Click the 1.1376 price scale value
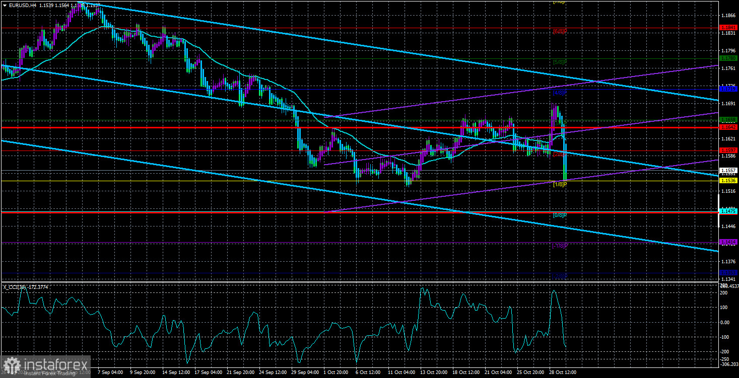Screen dimensions: 739x378 point(727,261)
